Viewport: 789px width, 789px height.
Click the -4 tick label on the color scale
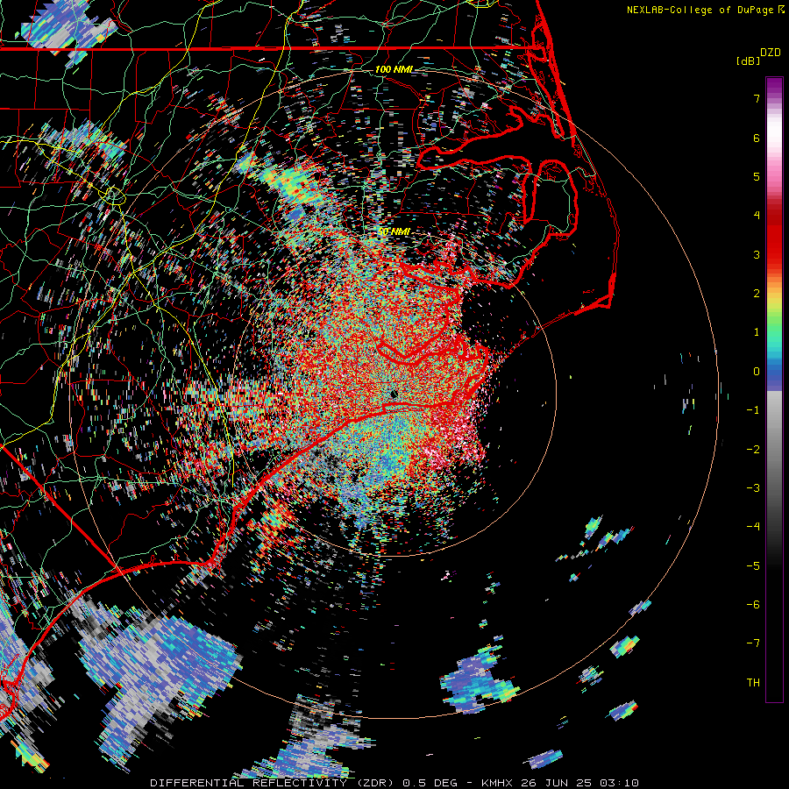(753, 527)
